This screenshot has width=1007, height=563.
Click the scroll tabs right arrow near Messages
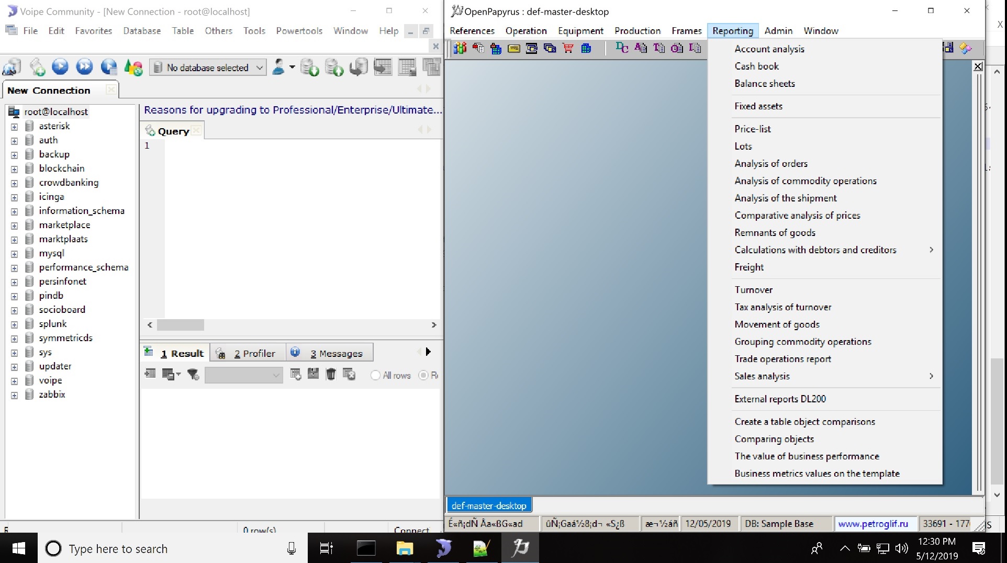pyautogui.click(x=428, y=352)
